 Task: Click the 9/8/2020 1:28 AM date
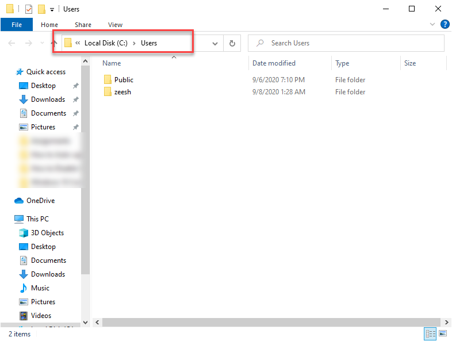279,92
